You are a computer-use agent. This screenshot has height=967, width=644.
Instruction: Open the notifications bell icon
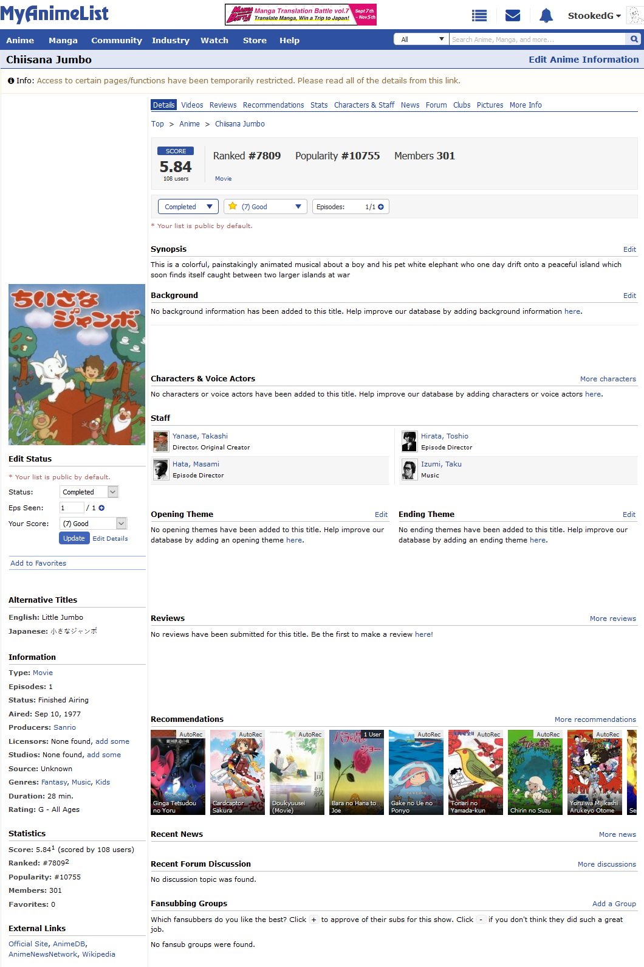[x=546, y=16]
